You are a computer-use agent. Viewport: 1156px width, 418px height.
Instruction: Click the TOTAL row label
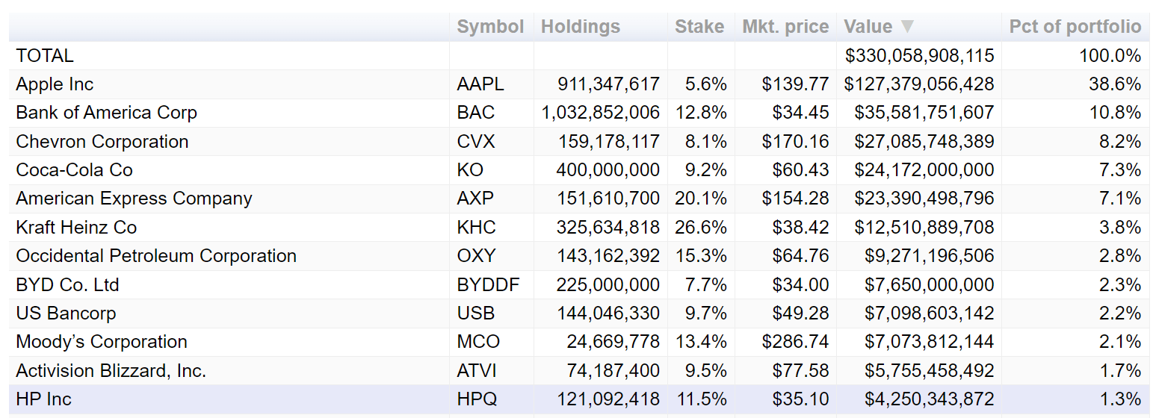[45, 56]
